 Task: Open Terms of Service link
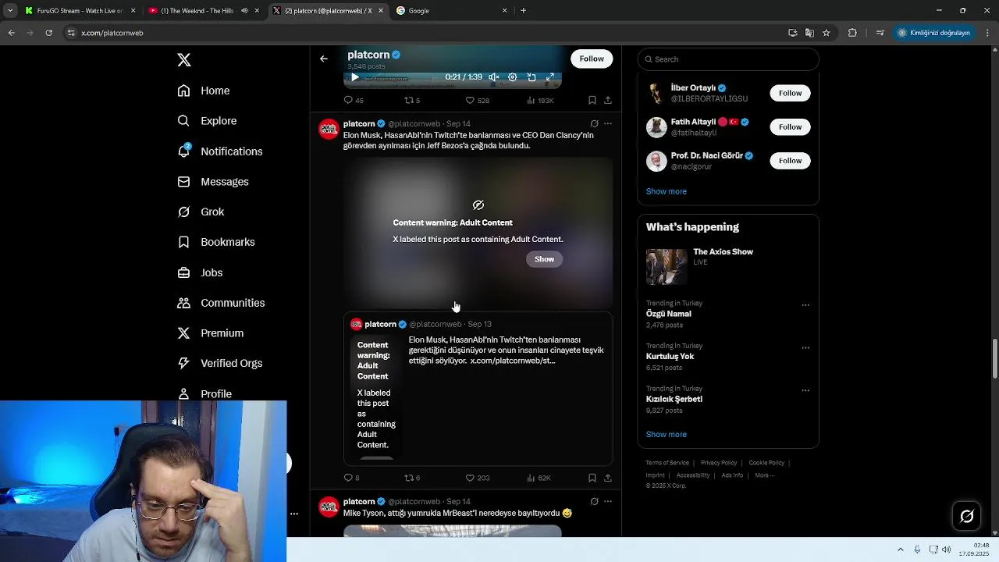pos(667,463)
